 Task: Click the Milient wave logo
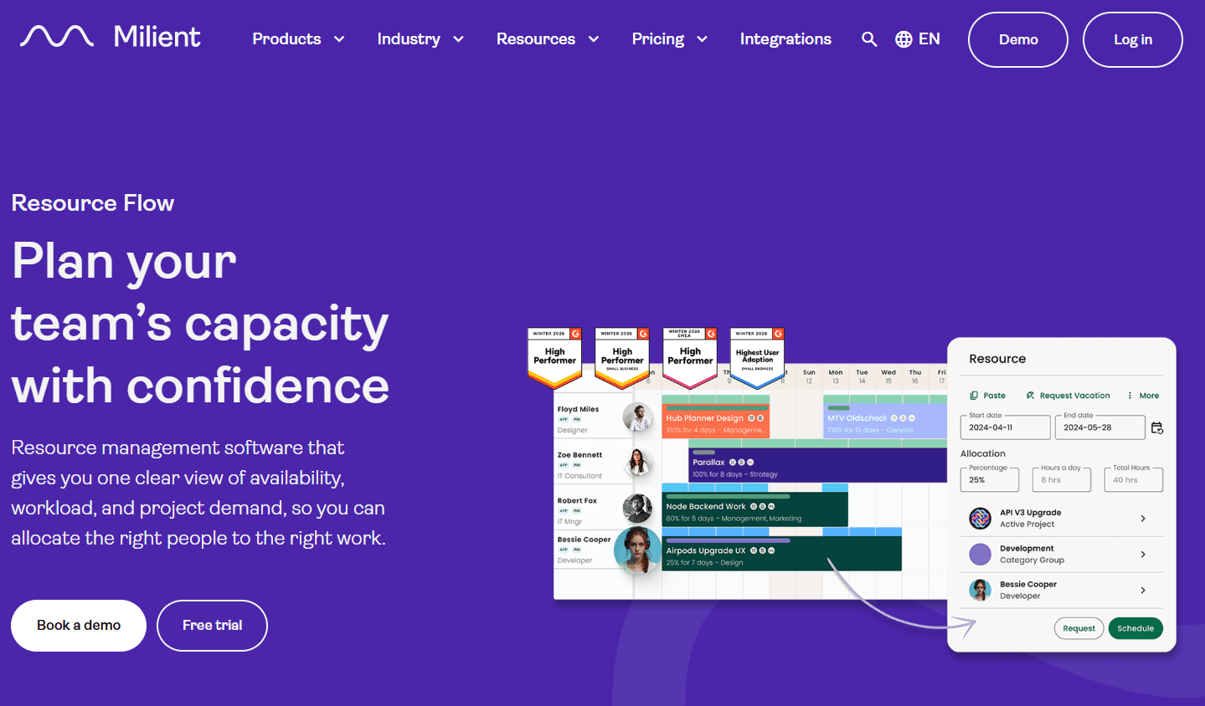point(57,36)
